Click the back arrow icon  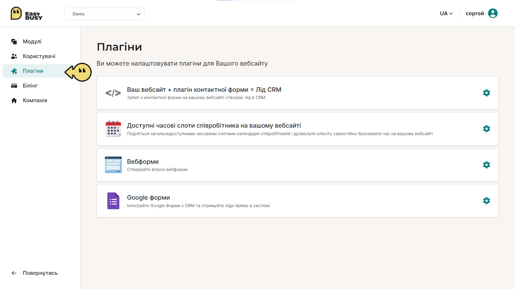click(14, 273)
